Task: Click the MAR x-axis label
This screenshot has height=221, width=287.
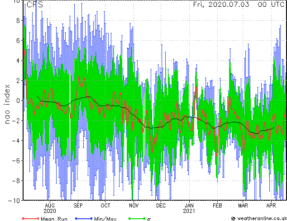Action: [x=243, y=206]
